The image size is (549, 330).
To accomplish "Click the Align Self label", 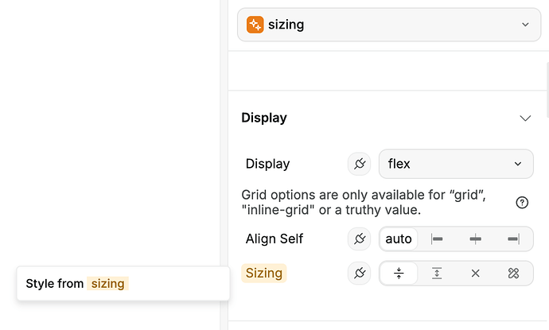I will coord(274,239).
